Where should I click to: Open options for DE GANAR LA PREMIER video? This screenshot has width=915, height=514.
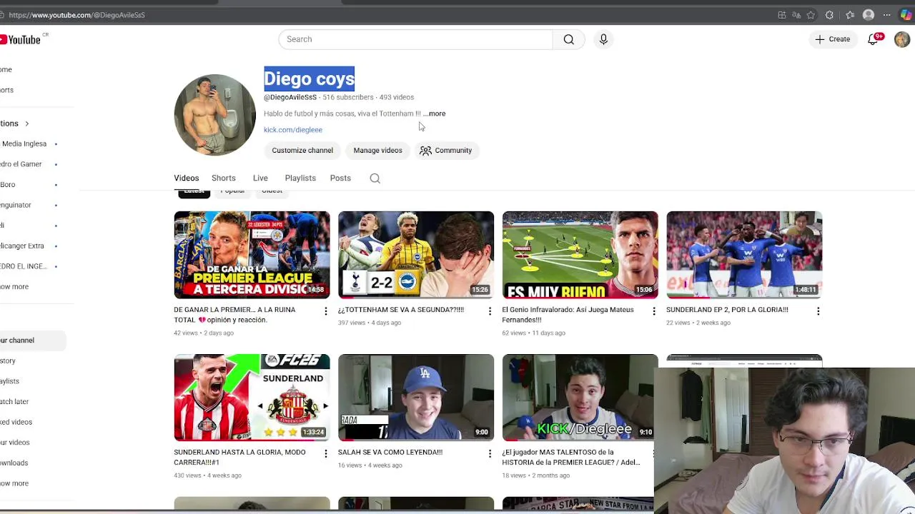(x=325, y=311)
